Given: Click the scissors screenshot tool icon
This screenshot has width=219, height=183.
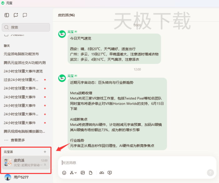Looking at the screenshot, I should point(72,173).
